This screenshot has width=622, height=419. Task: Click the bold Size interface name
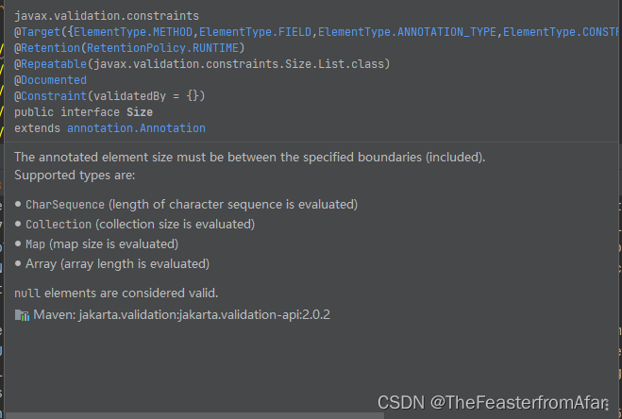pyautogui.click(x=140, y=112)
